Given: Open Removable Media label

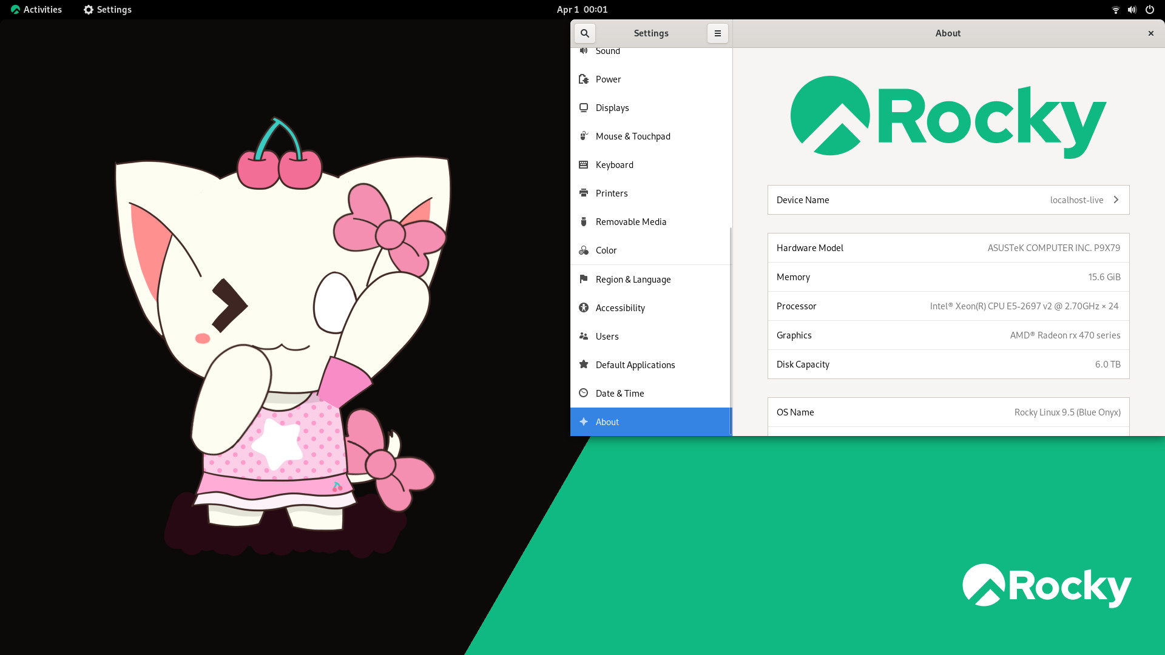Looking at the screenshot, I should tap(631, 222).
